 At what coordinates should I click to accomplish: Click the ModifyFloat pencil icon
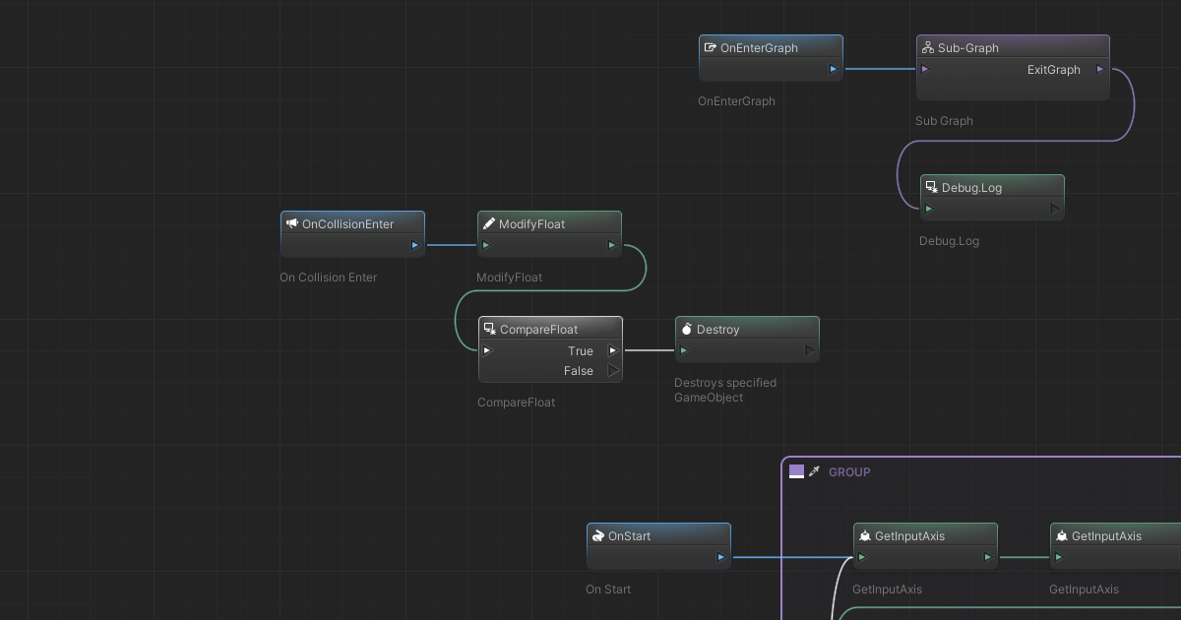[489, 224]
